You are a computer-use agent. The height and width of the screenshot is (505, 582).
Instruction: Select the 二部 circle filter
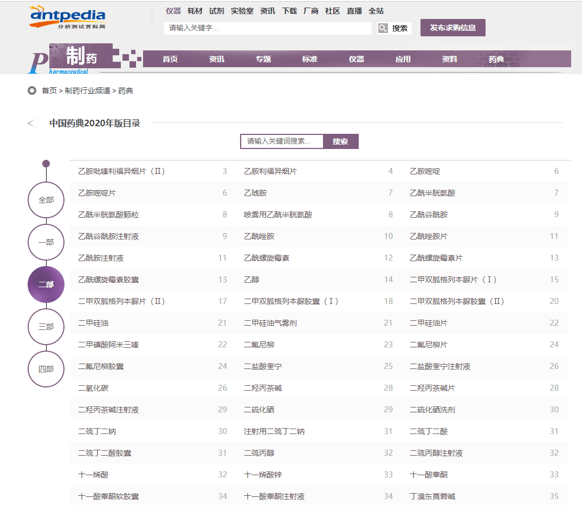(46, 284)
